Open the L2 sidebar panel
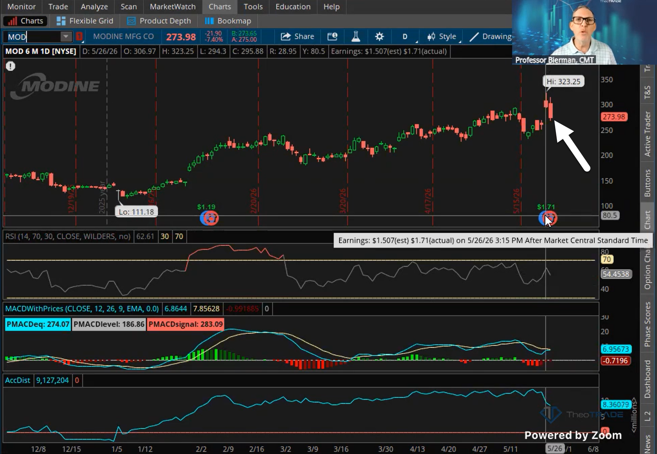The width and height of the screenshot is (657, 454). point(647,416)
